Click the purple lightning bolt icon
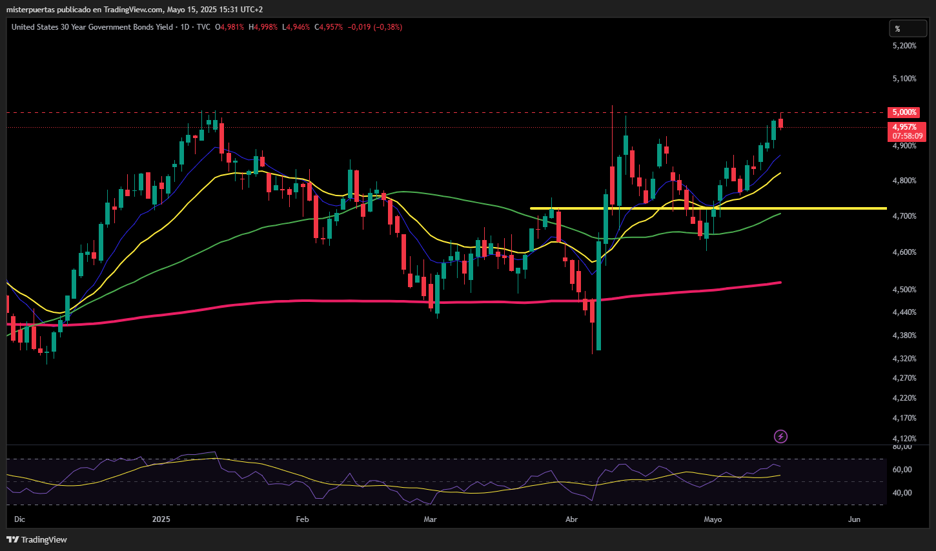The width and height of the screenshot is (936, 551). 780,437
